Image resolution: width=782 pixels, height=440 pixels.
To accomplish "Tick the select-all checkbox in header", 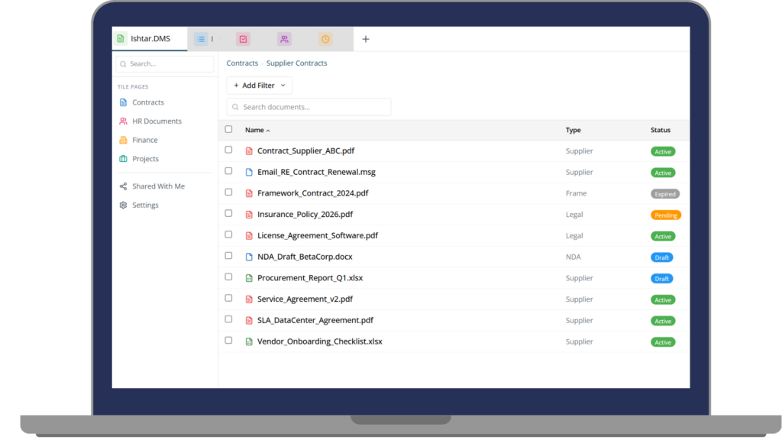I will [228, 130].
